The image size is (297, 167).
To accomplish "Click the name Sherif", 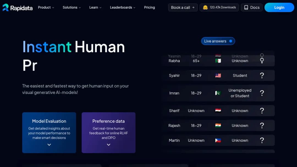I will pyautogui.click(x=174, y=110).
